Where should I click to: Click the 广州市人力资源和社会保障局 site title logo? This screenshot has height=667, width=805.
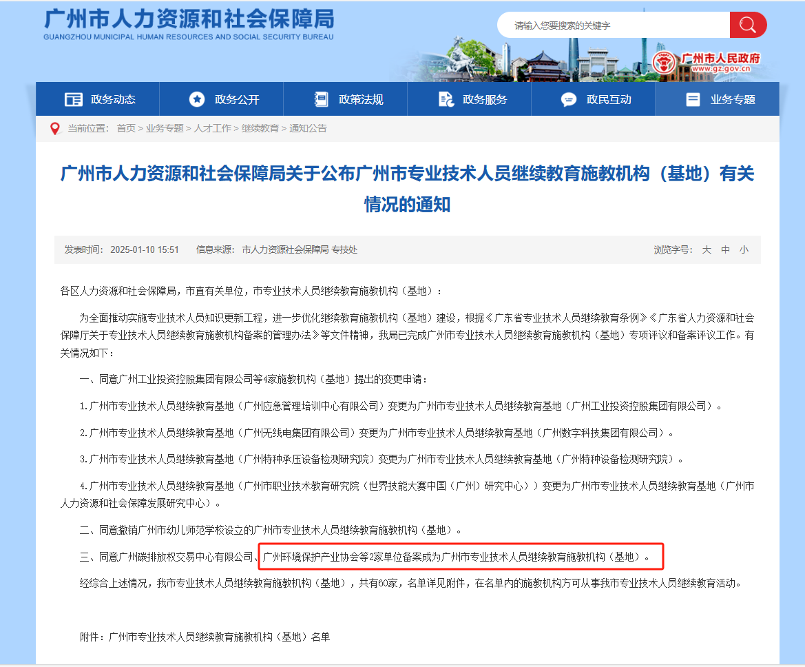click(189, 24)
